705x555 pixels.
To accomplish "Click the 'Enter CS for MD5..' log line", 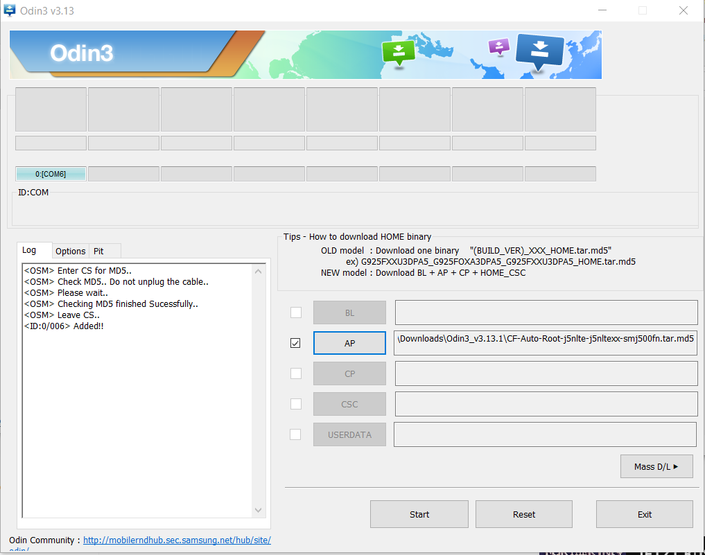I will [x=78, y=270].
